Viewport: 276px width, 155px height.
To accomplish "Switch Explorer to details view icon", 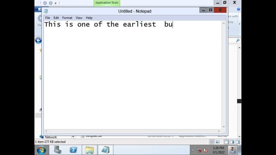I will [212, 142].
